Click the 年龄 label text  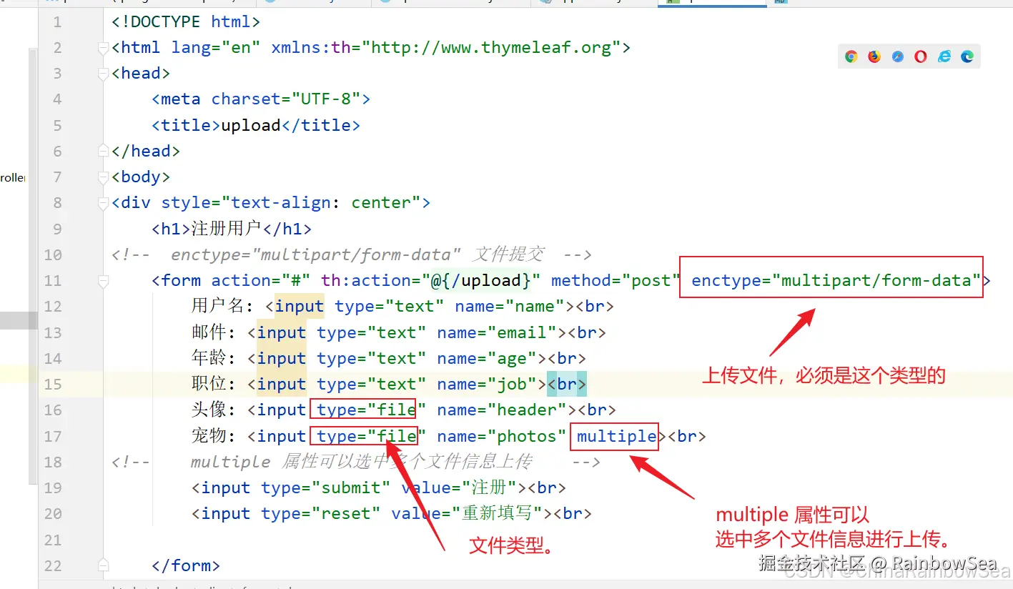[209, 358]
